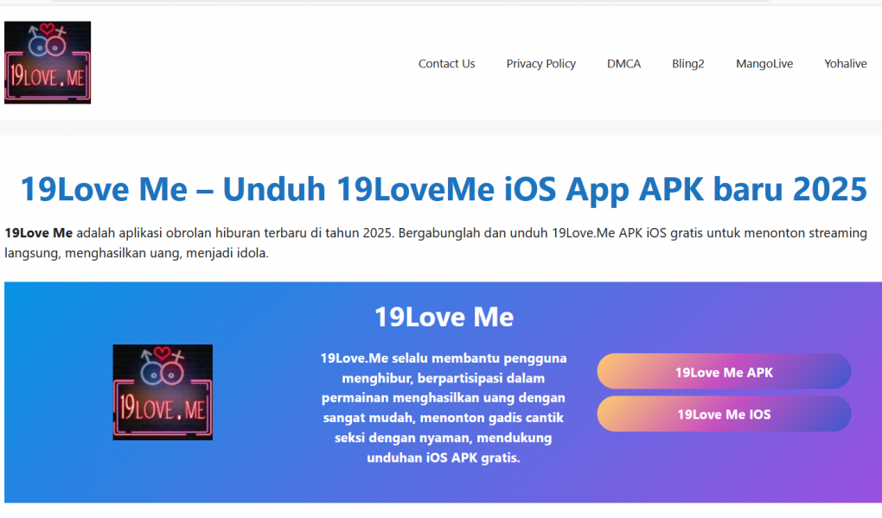
Task: Click the gender symbols in the banner logo
Action: (x=162, y=367)
